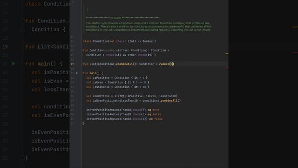Click the check(5) eq false line
The height and width of the screenshot is (168, 298).
(123, 114)
